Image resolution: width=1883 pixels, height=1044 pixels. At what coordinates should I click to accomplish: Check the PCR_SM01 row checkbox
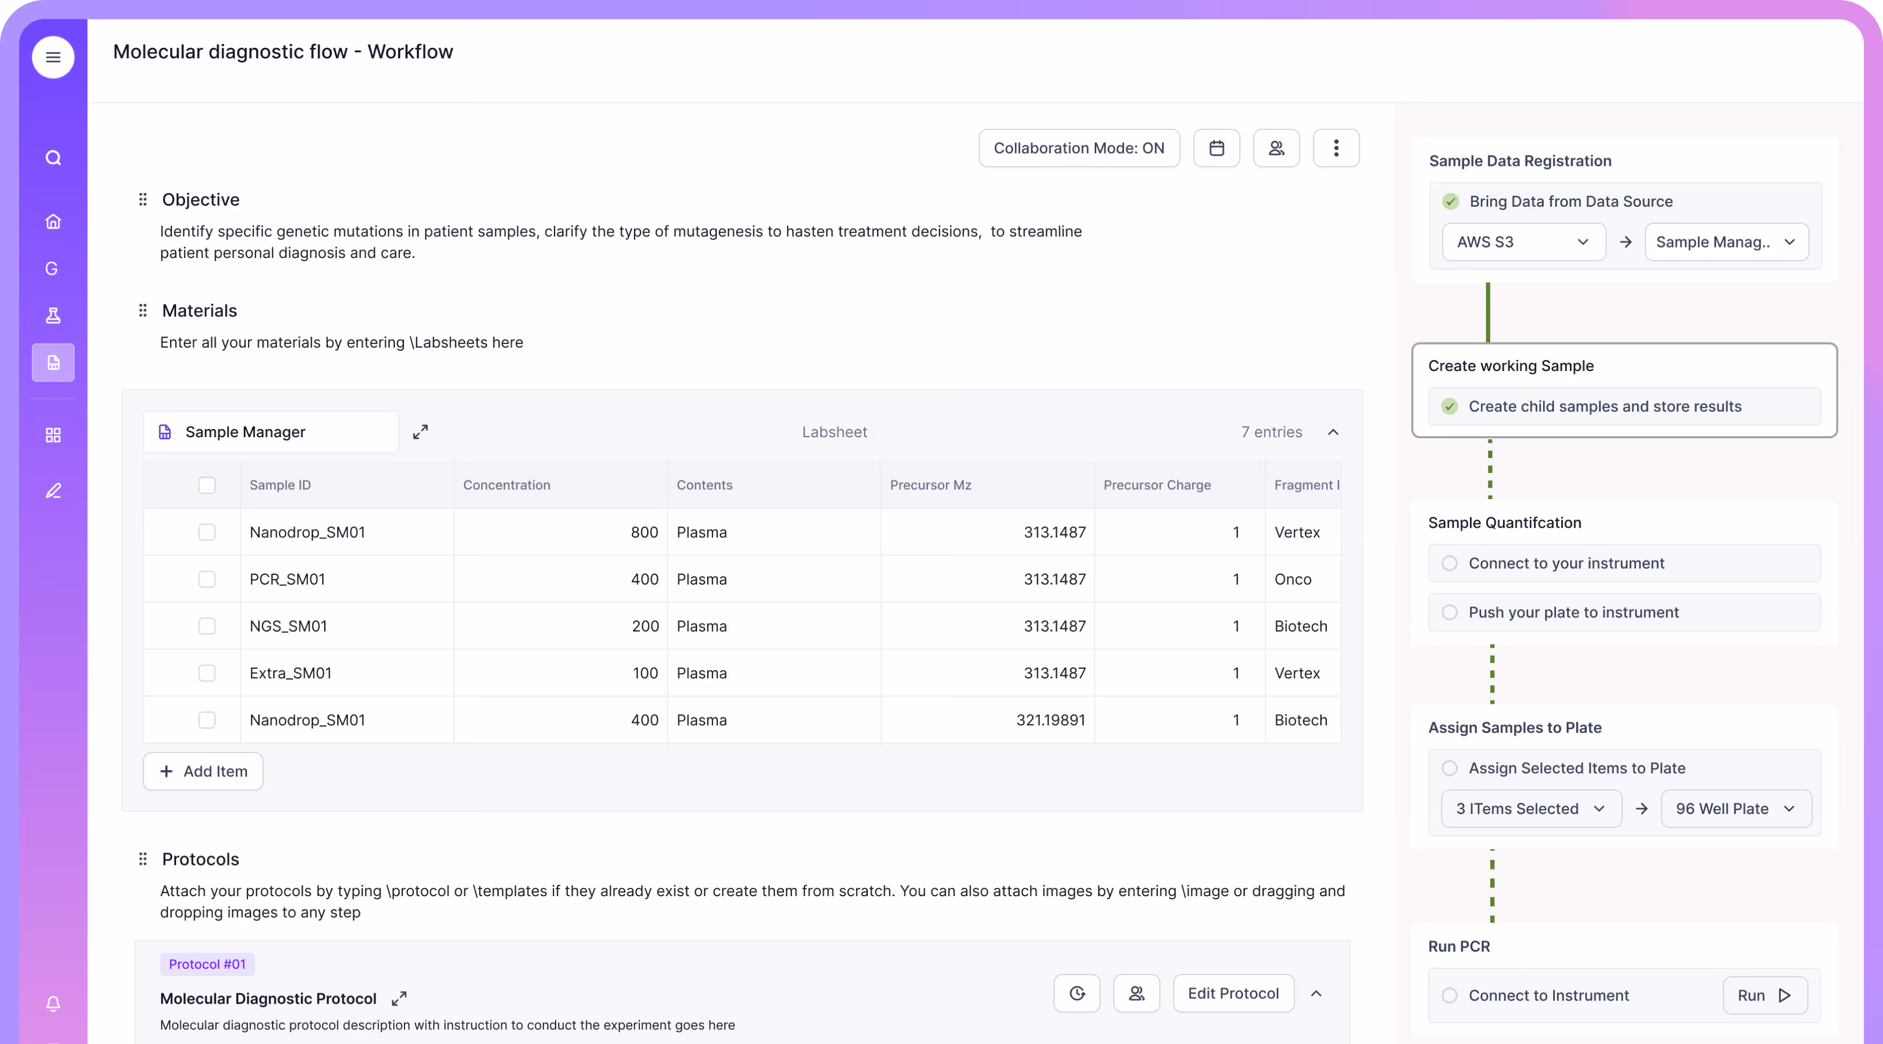click(x=207, y=579)
